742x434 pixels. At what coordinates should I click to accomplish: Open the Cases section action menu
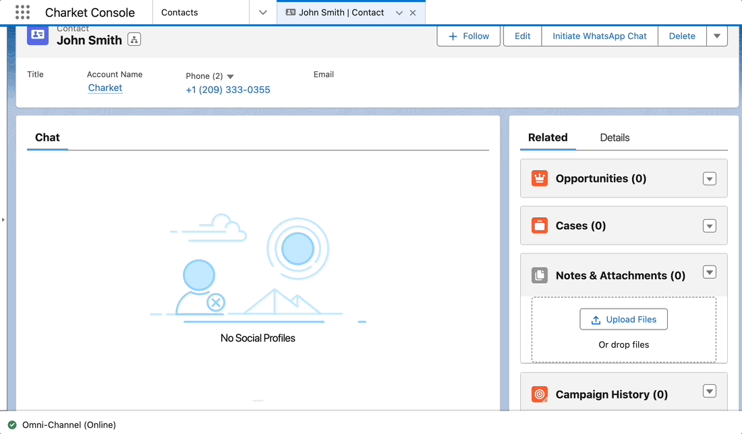709,226
